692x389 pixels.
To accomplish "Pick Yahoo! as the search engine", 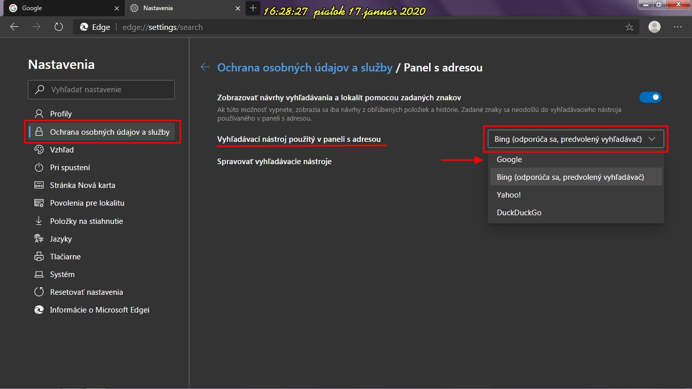I will point(575,195).
